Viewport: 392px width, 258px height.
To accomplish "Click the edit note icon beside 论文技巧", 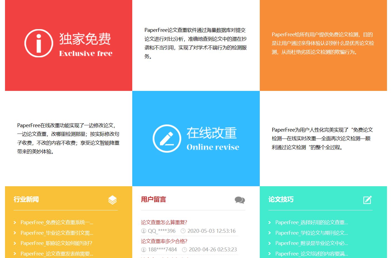I will point(367,200).
